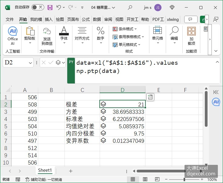Screen dimensions: 223x183
Task: Open the xlwing tab
Action: (173, 19)
